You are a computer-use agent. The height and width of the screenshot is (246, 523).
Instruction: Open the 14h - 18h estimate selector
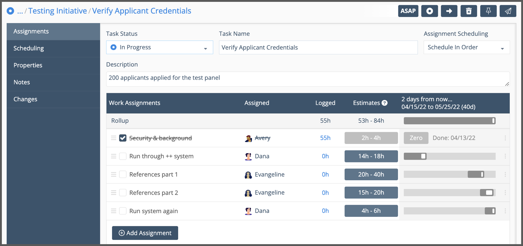(371, 156)
